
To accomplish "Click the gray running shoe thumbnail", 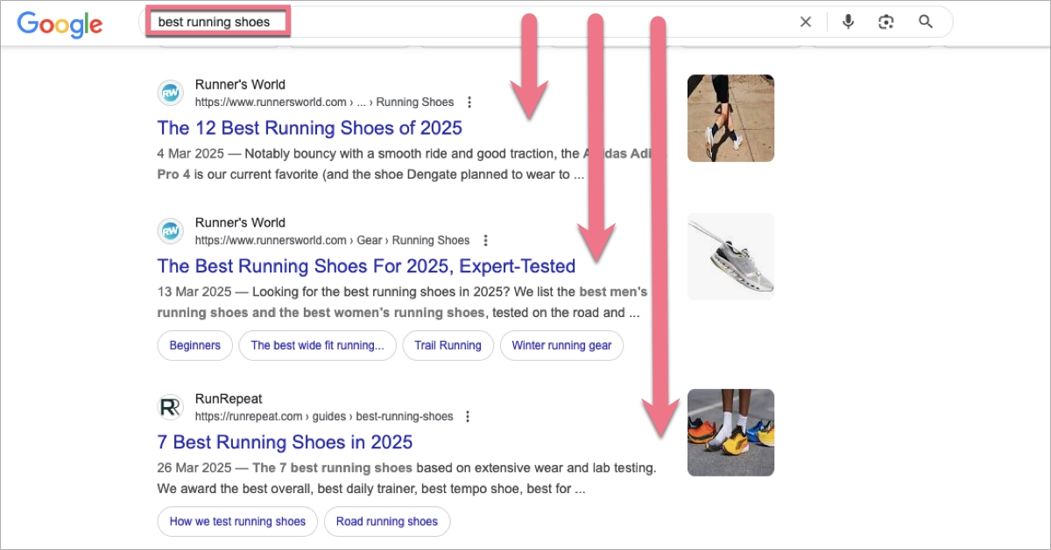I will [730, 256].
